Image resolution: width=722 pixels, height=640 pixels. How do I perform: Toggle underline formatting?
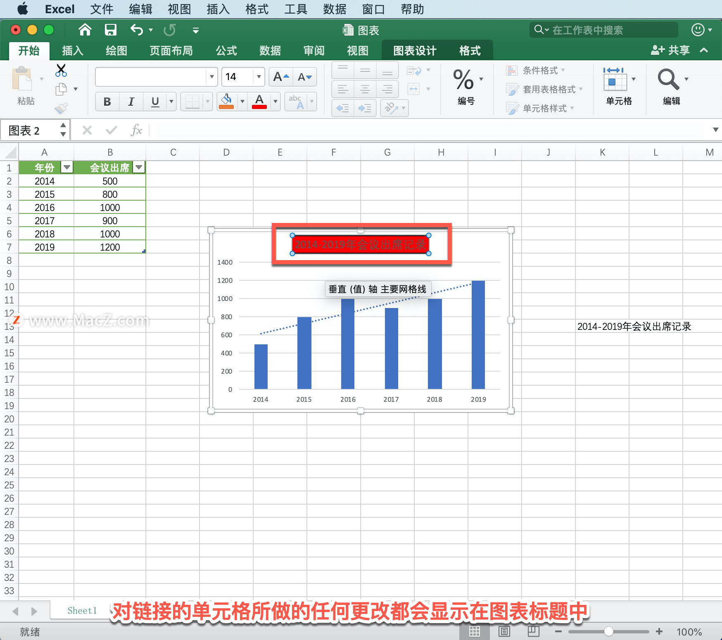point(154,102)
